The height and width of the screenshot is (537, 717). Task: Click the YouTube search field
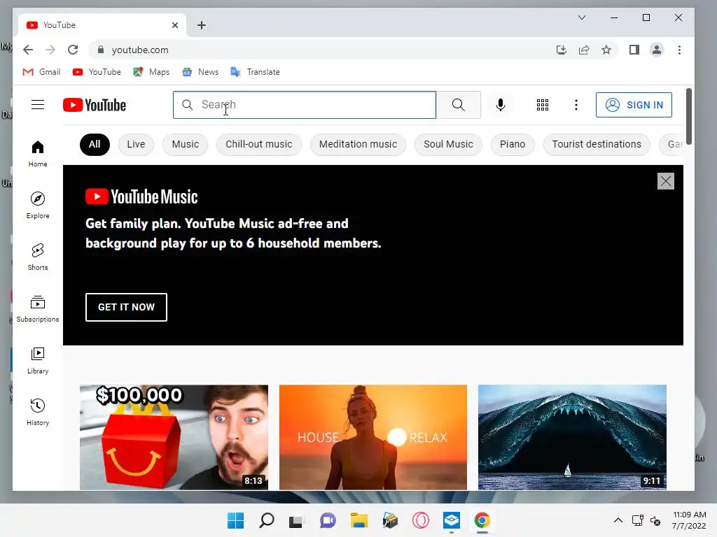tap(305, 105)
